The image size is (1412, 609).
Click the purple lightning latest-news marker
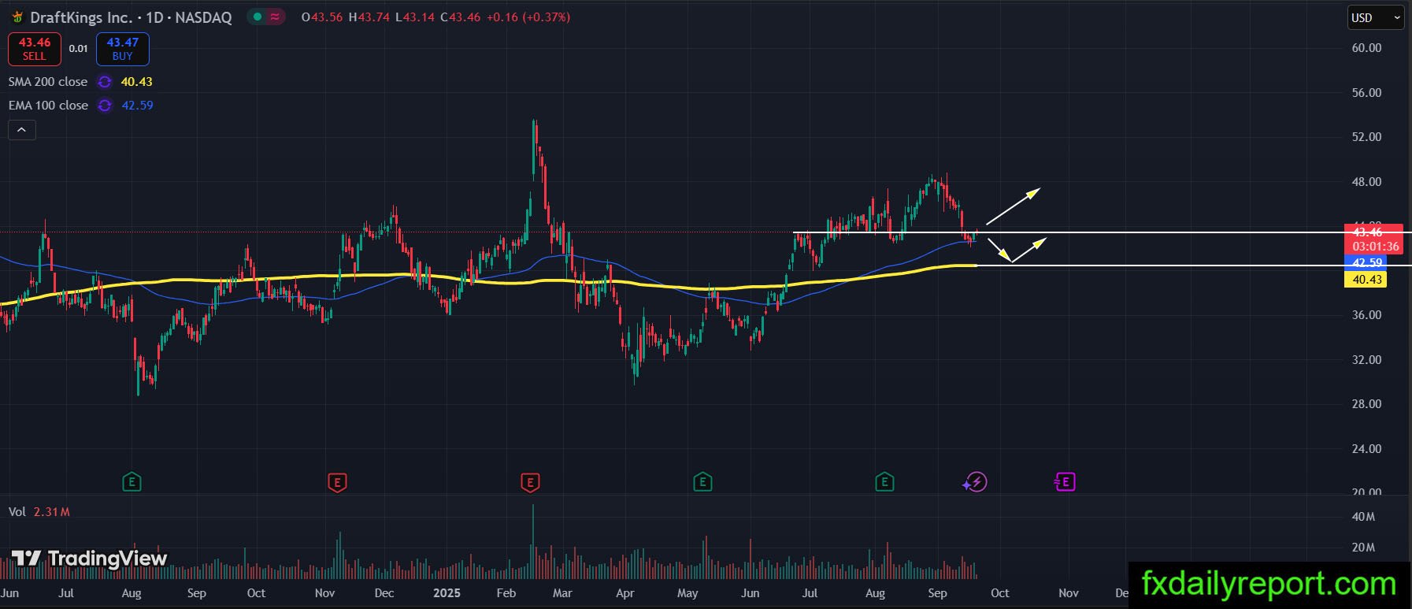(x=975, y=481)
